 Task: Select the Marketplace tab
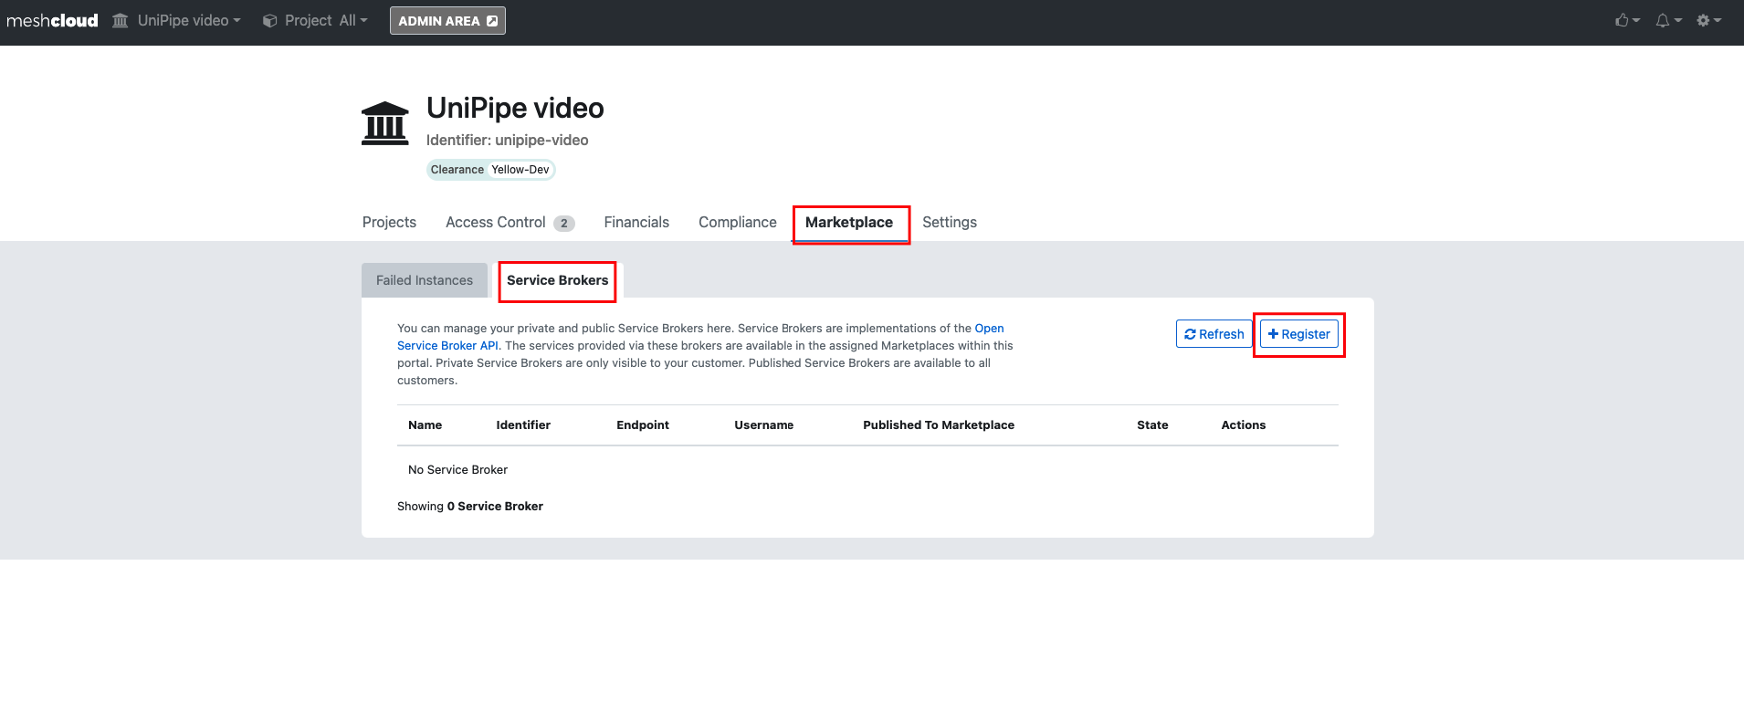(849, 222)
